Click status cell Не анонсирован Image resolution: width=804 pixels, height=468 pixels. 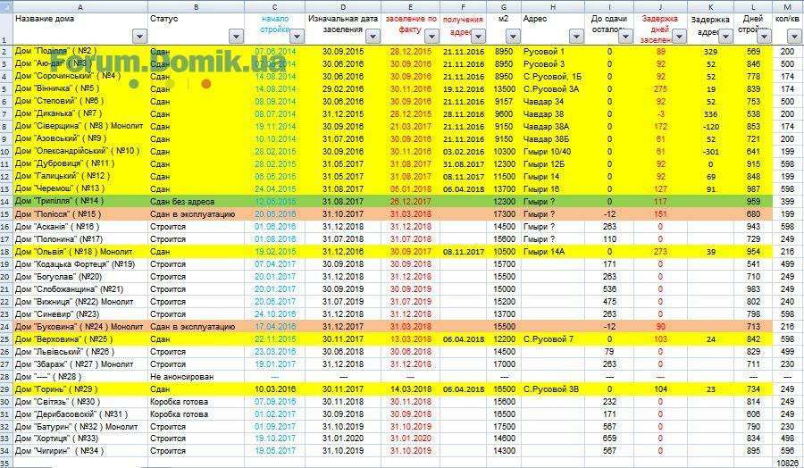[x=197, y=377]
